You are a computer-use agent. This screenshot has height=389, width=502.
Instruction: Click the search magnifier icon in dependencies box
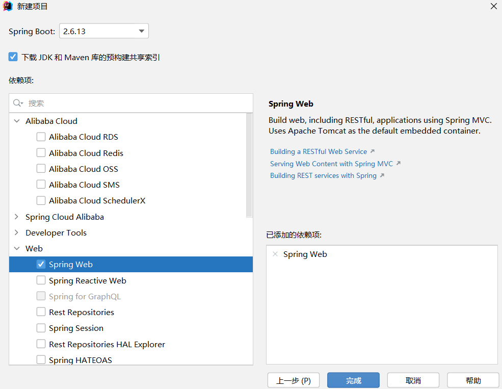tap(18, 103)
